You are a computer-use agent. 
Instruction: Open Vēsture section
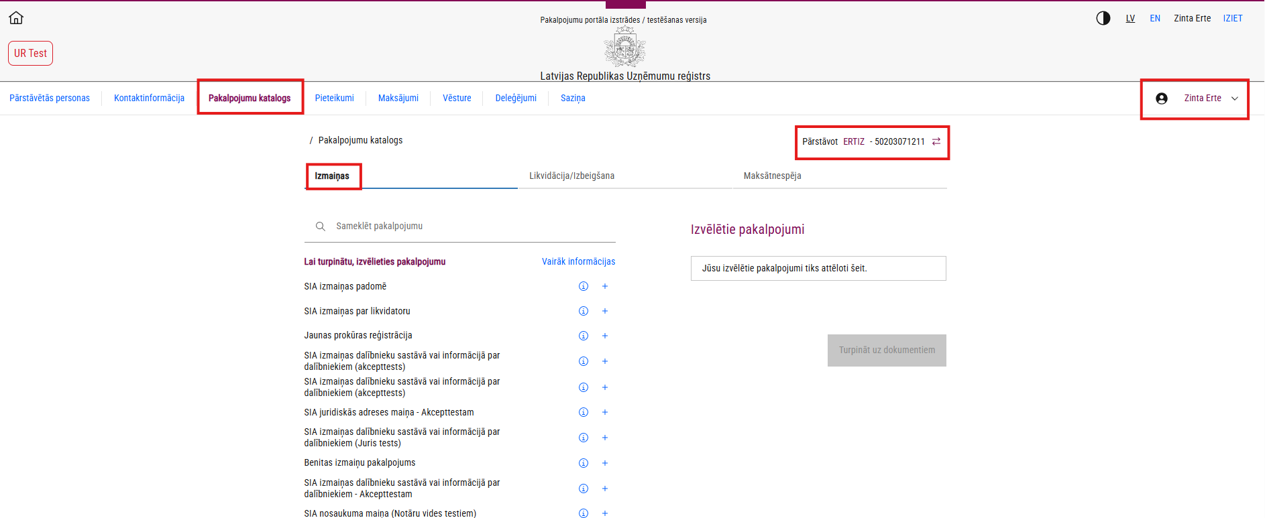click(x=457, y=98)
